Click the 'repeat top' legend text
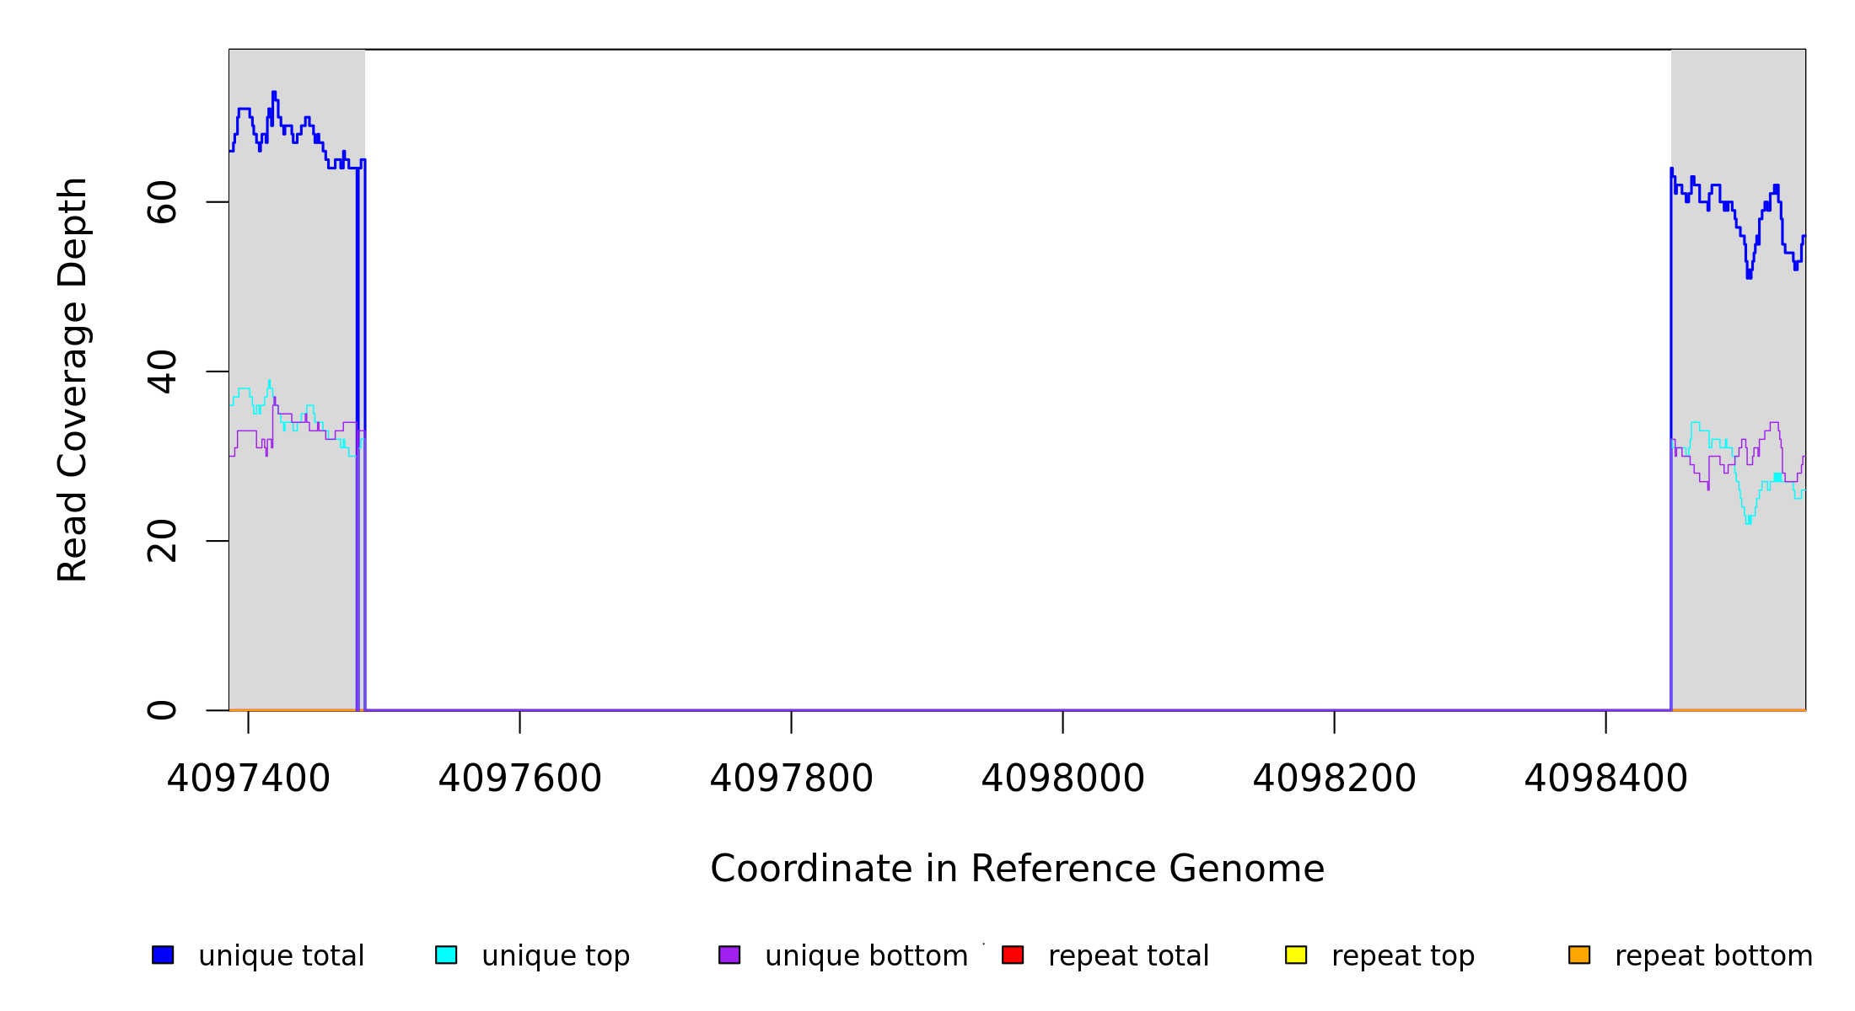Screen dimensions: 1855x1011 (1403, 956)
